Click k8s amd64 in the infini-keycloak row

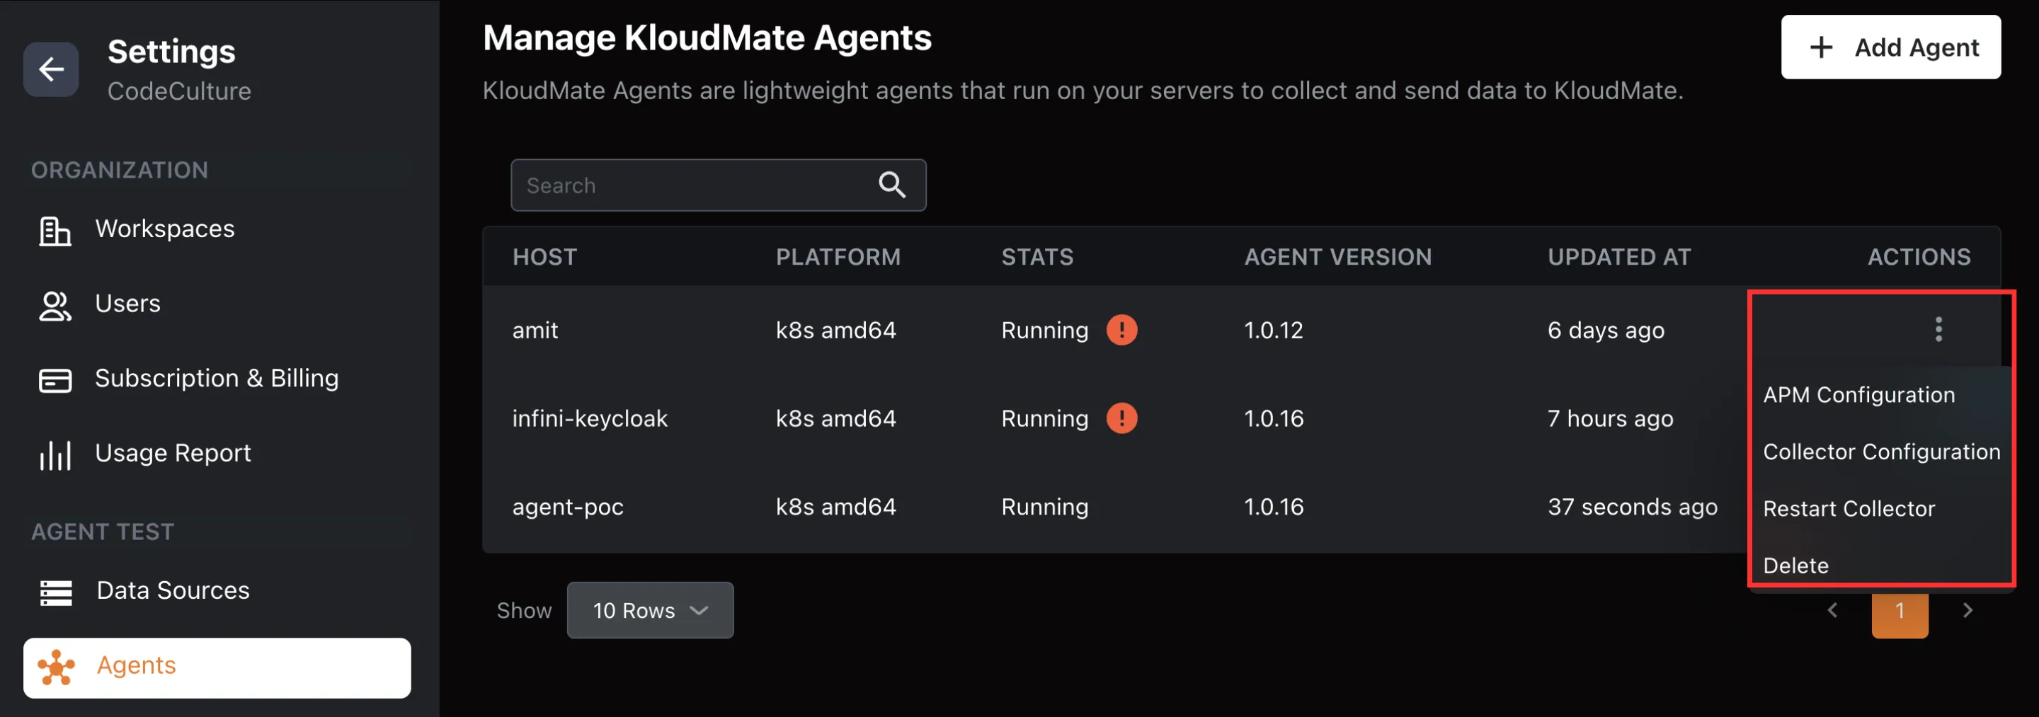(x=835, y=418)
